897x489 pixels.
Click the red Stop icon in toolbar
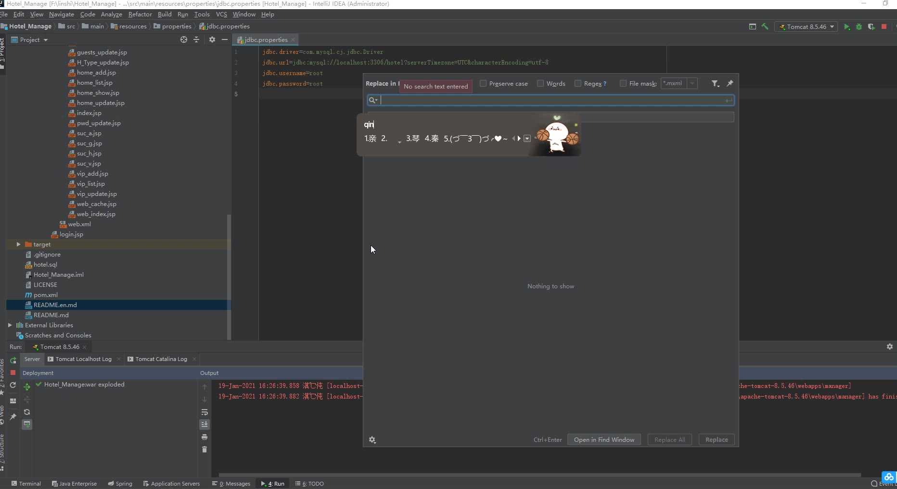pyautogui.click(x=884, y=27)
